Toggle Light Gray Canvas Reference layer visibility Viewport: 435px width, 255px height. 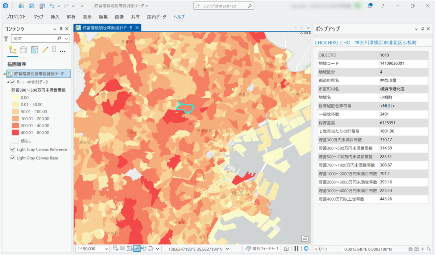(13, 149)
